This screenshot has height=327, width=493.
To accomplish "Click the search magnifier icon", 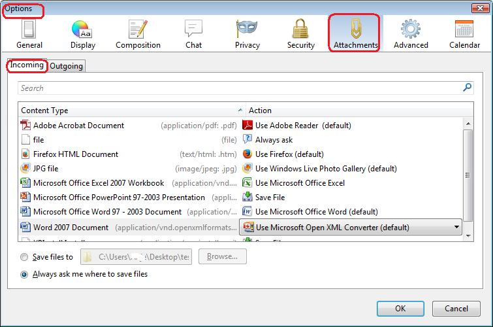I will click(x=468, y=87).
